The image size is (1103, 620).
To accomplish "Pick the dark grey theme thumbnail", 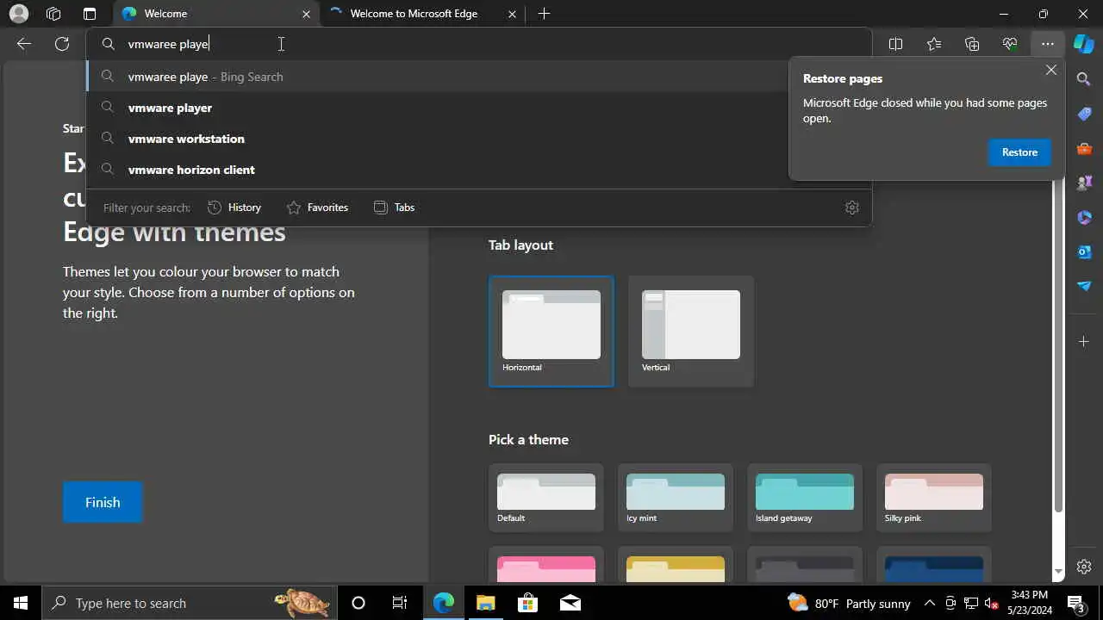I will click(805, 564).
